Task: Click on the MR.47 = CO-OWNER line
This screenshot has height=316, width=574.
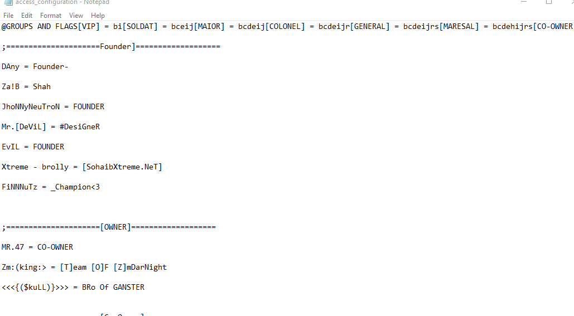Action: point(37,247)
